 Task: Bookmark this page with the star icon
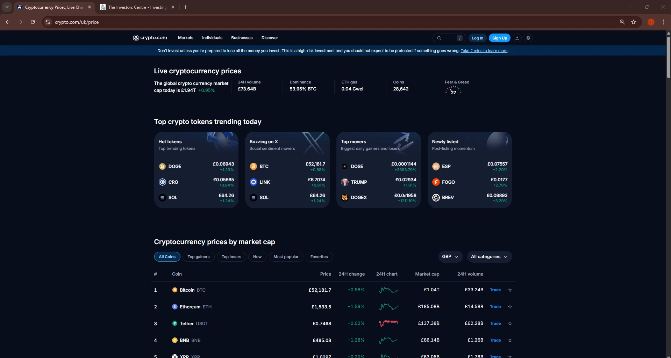coord(634,22)
